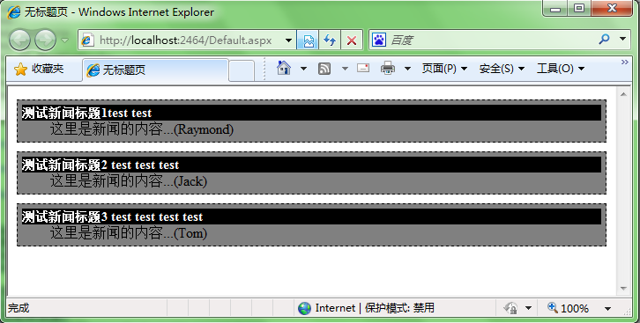Viewport: 640px width, 323px height.
Task: Toggle Compatibility View icon in address bar
Action: (309, 40)
